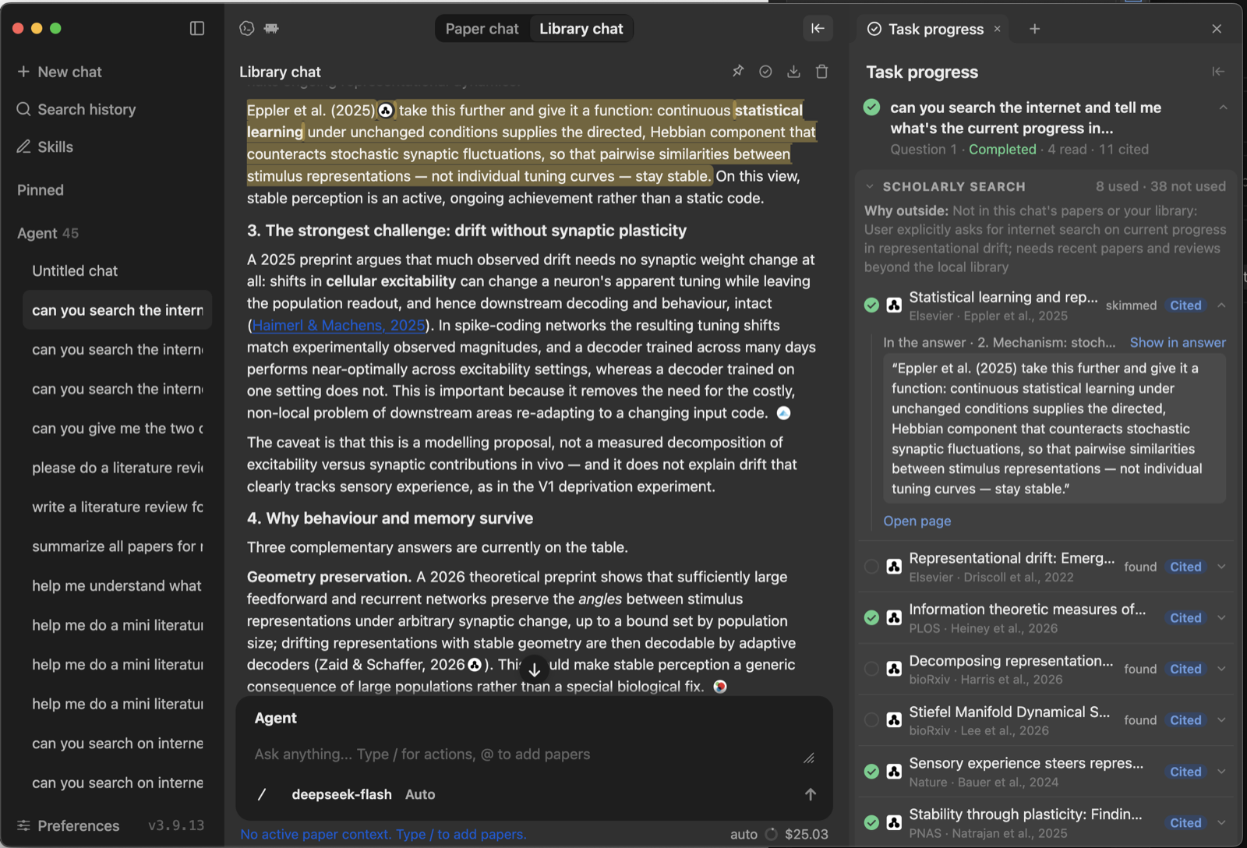
Task: Click the citation icon after Eppler et al. (2025)
Action: (385, 111)
